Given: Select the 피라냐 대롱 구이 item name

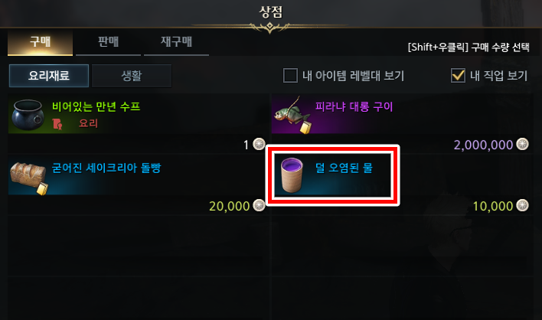Looking at the screenshot, I should [354, 106].
